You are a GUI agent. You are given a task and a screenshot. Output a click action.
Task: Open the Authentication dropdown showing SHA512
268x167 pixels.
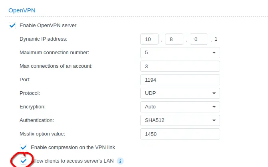click(x=180, y=120)
